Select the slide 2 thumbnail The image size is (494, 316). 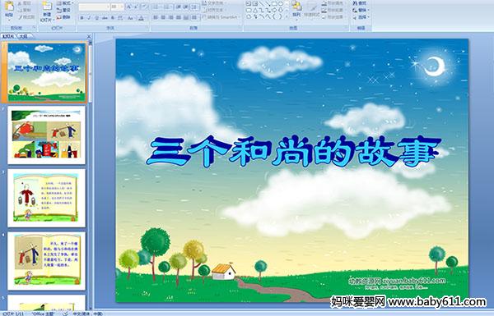point(46,135)
